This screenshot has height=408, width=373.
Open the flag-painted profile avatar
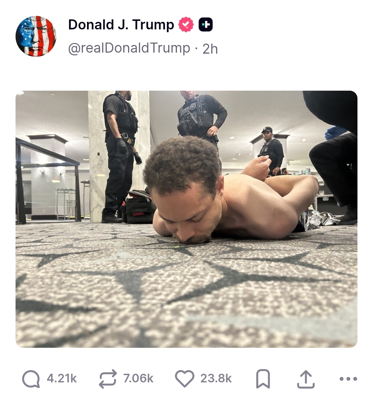point(36,36)
